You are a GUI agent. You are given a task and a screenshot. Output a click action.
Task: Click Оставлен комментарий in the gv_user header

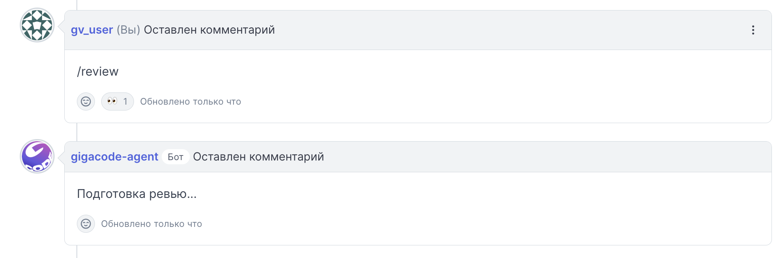(210, 30)
